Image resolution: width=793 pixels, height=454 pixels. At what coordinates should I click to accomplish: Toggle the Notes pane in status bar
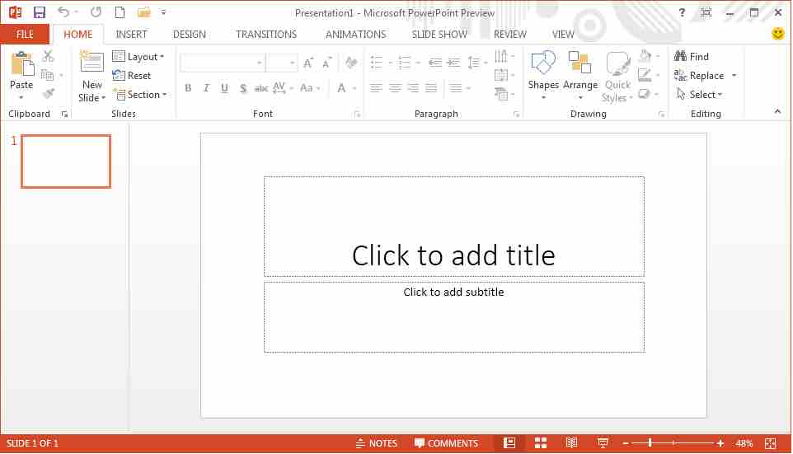[x=376, y=443]
